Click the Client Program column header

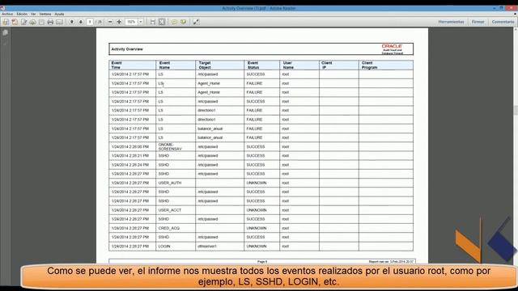coord(386,65)
